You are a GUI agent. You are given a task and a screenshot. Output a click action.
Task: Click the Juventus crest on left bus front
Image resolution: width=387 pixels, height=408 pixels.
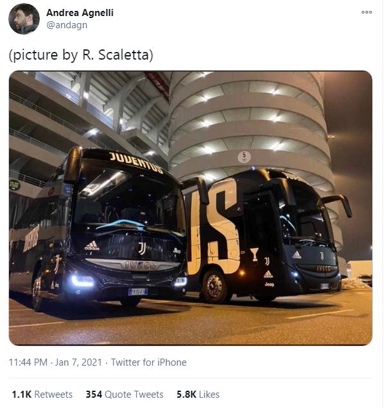point(141,248)
